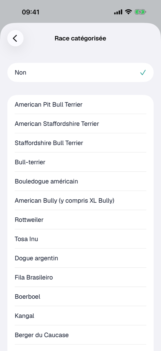Choose Dogue argentin
The image size is (161, 351).
coord(80,258)
